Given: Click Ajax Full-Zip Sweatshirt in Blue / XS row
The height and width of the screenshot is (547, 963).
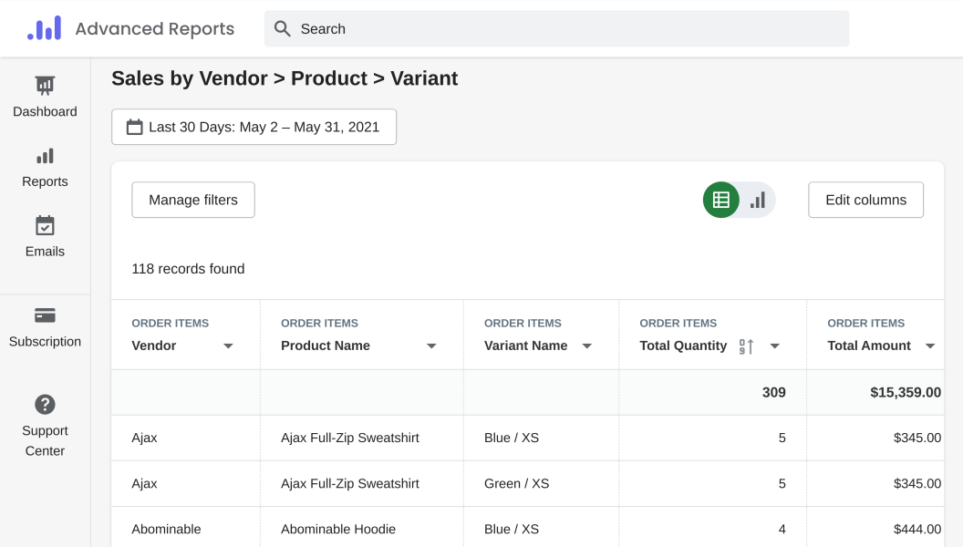Looking at the screenshot, I should 350,438.
